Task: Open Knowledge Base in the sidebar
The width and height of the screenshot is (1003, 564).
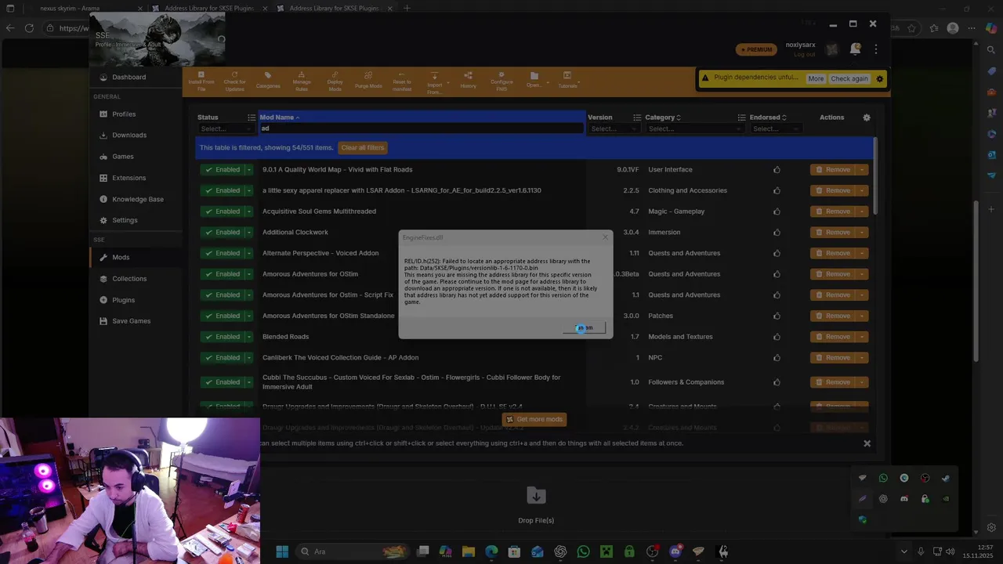Action: (138, 199)
